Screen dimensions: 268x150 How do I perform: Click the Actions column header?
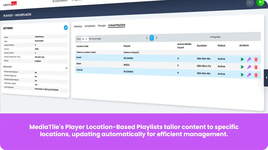pyautogui.click(x=244, y=45)
